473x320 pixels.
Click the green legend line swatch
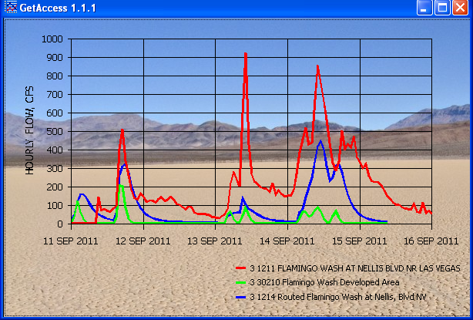[x=240, y=282]
